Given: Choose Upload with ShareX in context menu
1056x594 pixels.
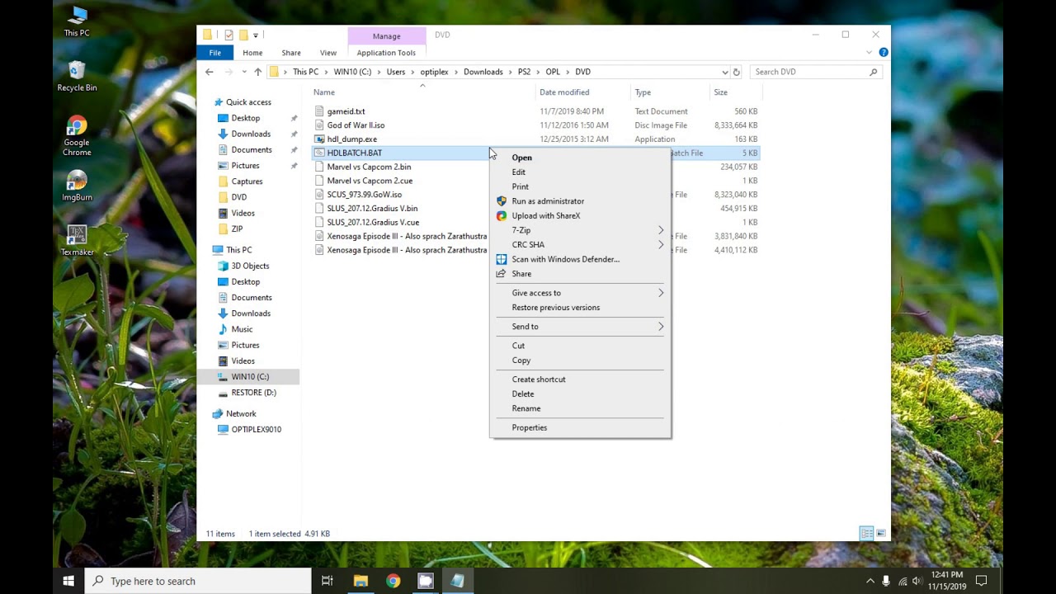Looking at the screenshot, I should [x=580, y=216].
